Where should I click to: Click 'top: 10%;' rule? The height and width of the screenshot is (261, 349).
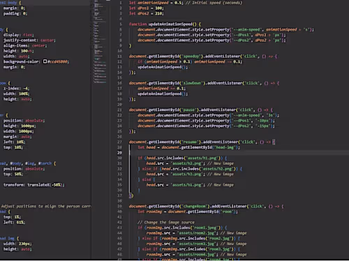[13, 148]
